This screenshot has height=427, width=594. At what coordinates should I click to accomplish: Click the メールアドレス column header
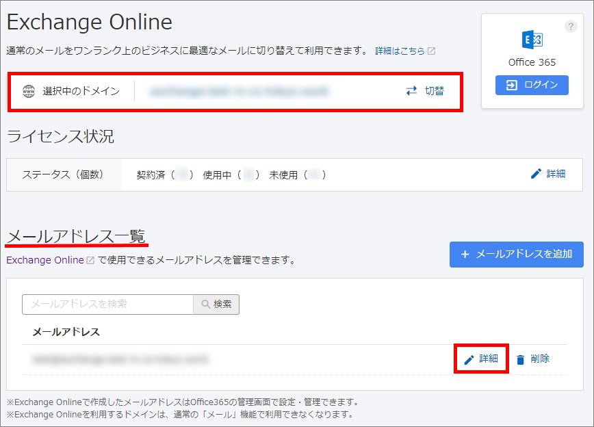pos(66,332)
